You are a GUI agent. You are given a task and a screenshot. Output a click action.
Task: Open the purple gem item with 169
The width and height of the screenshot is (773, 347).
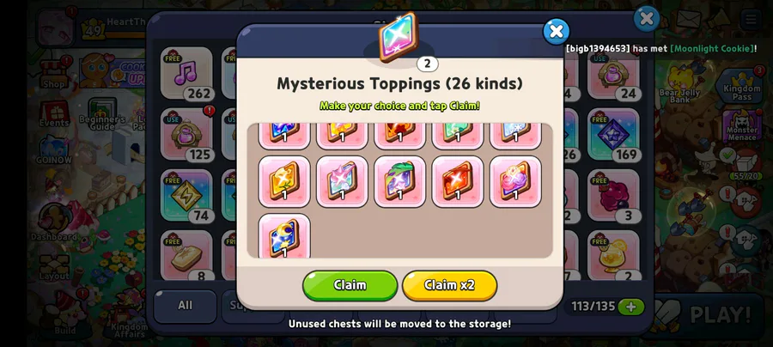coord(614,135)
